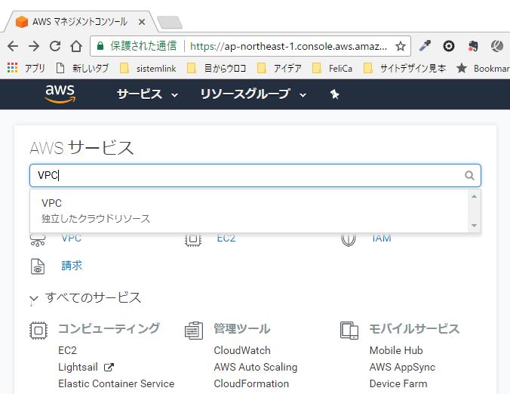Click the magnifier search icon

[469, 175]
